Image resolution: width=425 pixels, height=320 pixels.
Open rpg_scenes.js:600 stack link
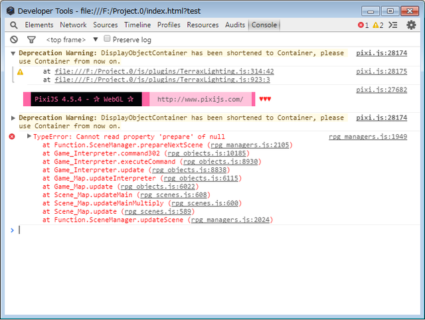[205, 204]
